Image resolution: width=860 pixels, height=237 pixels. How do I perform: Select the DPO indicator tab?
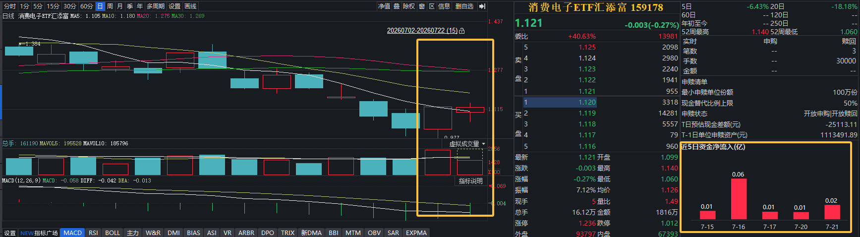pos(268,233)
